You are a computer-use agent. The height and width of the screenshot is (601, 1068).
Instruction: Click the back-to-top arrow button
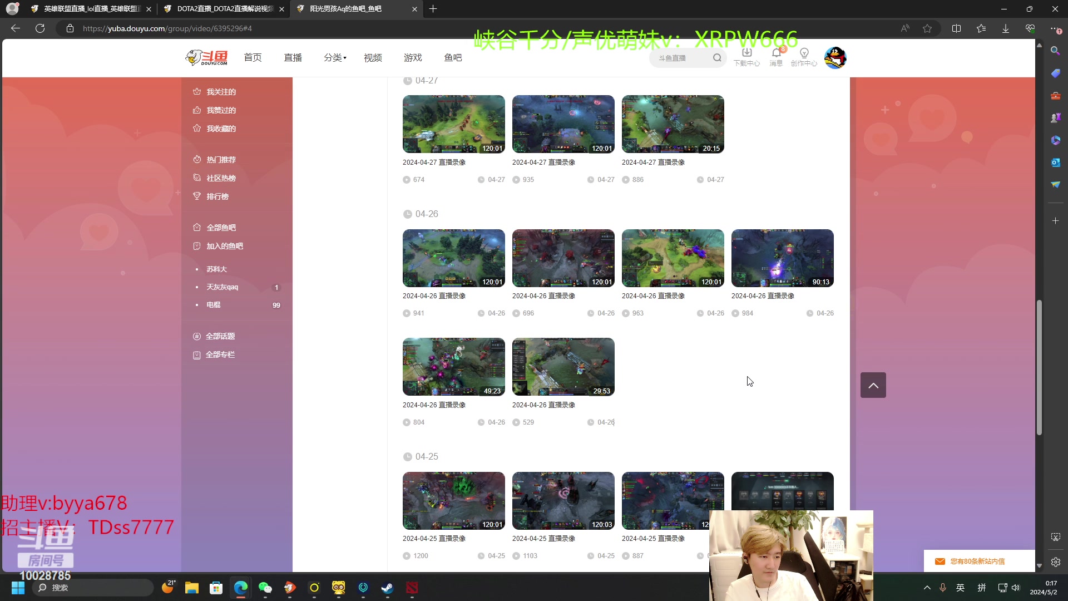(873, 385)
